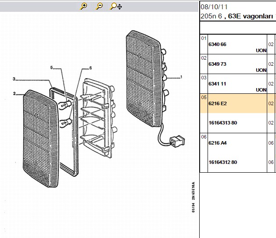This screenshot has height=238, width=276.
Task: Click callout number 2 on diagram
Action: (14, 93)
